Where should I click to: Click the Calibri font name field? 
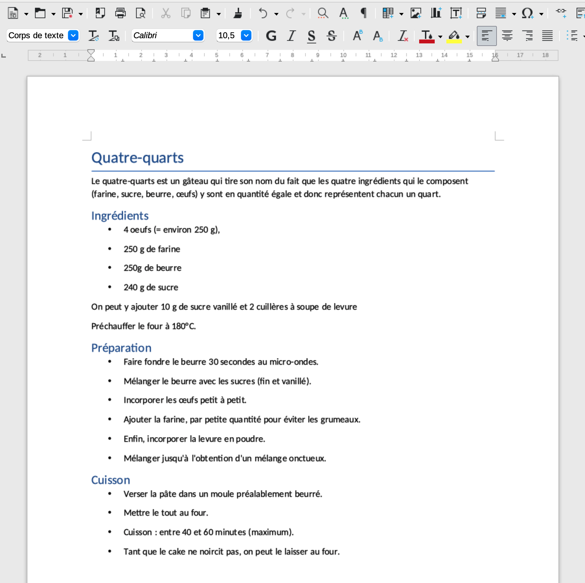coord(162,35)
